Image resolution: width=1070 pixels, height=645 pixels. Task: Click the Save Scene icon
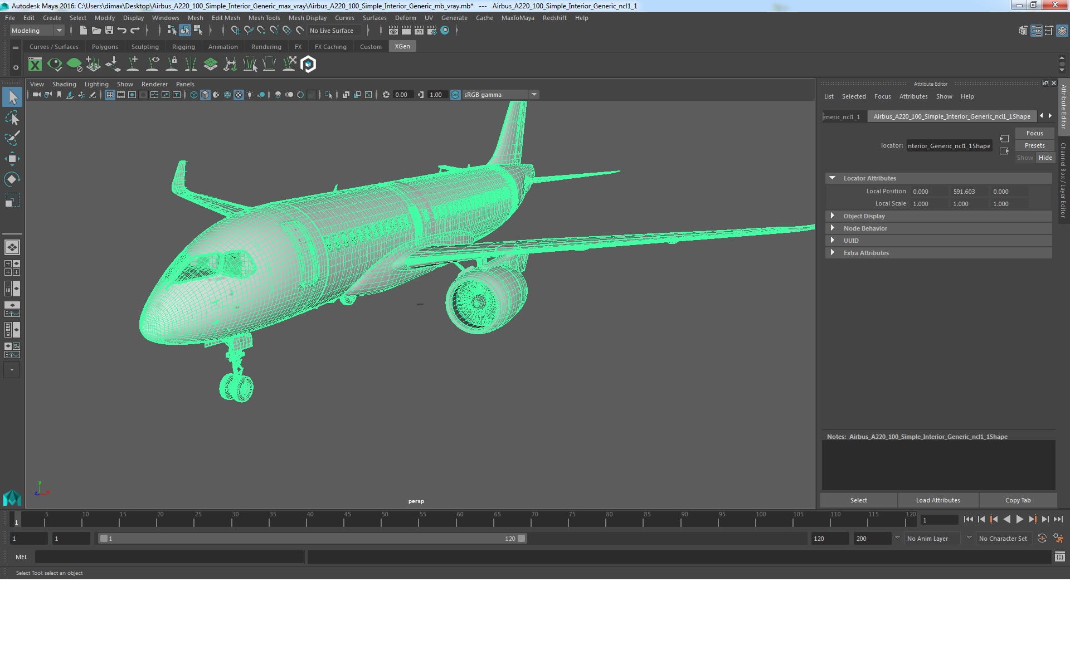[109, 31]
